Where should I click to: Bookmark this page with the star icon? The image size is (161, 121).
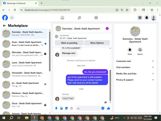pos(127,10)
